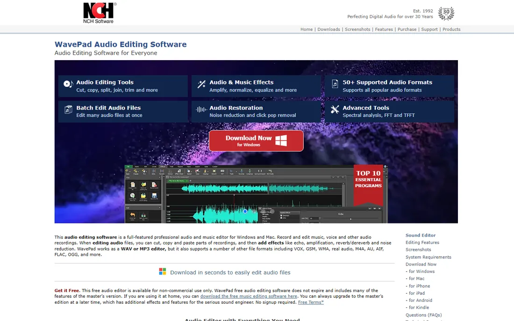Image resolution: width=514 pixels, height=321 pixels.
Task: Click the Audio Editing Software for Everyone subtitle
Action: [106, 53]
